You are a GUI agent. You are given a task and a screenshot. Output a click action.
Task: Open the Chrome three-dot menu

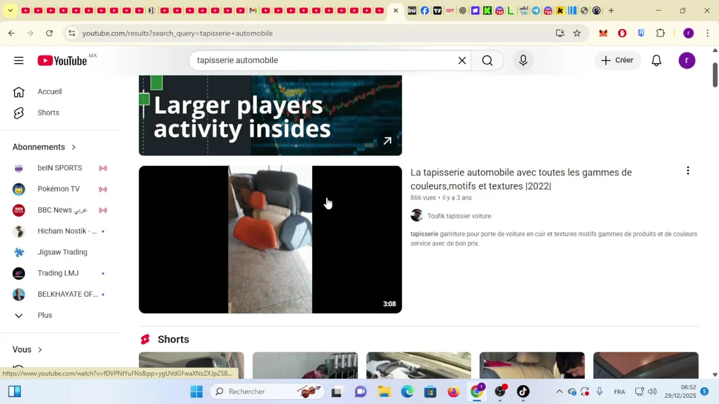707,33
